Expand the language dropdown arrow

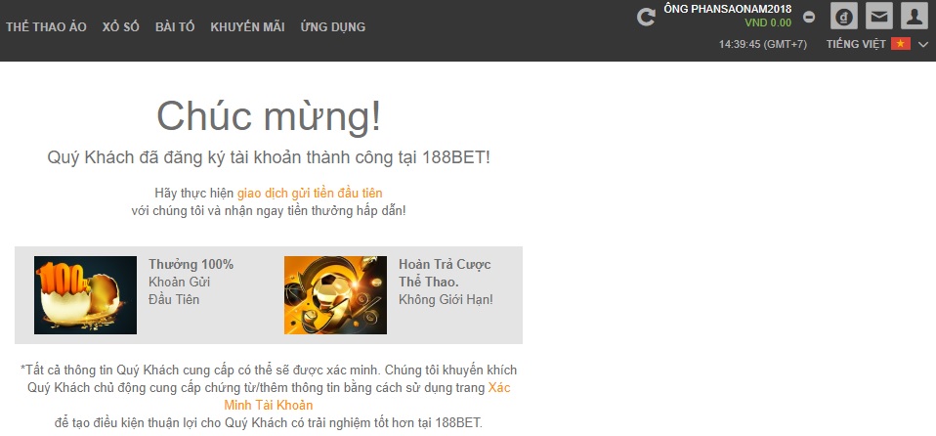click(x=923, y=44)
